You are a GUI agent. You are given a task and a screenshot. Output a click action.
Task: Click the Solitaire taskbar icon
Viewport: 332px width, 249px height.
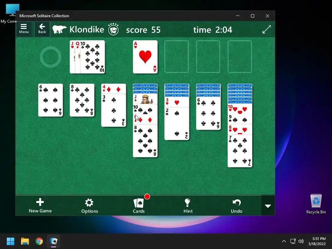53,241
